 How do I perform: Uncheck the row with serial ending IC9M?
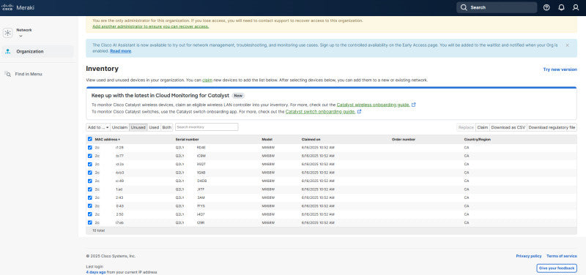tap(89, 156)
